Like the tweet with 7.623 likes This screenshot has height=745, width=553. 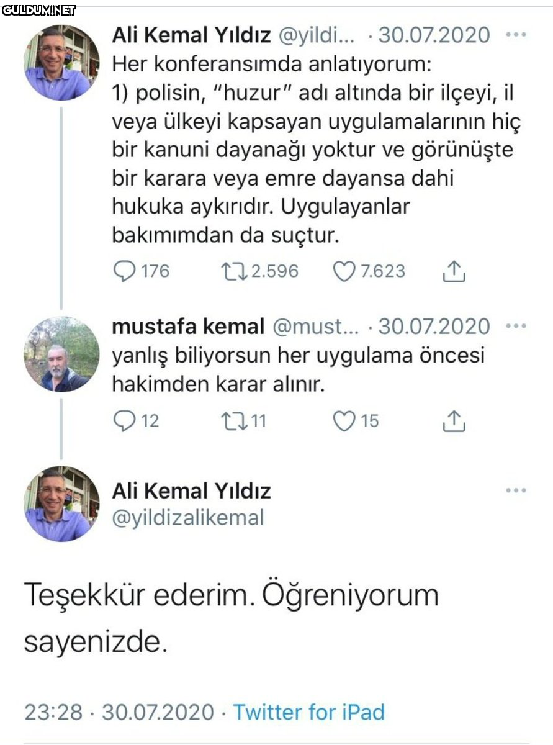coord(344,271)
